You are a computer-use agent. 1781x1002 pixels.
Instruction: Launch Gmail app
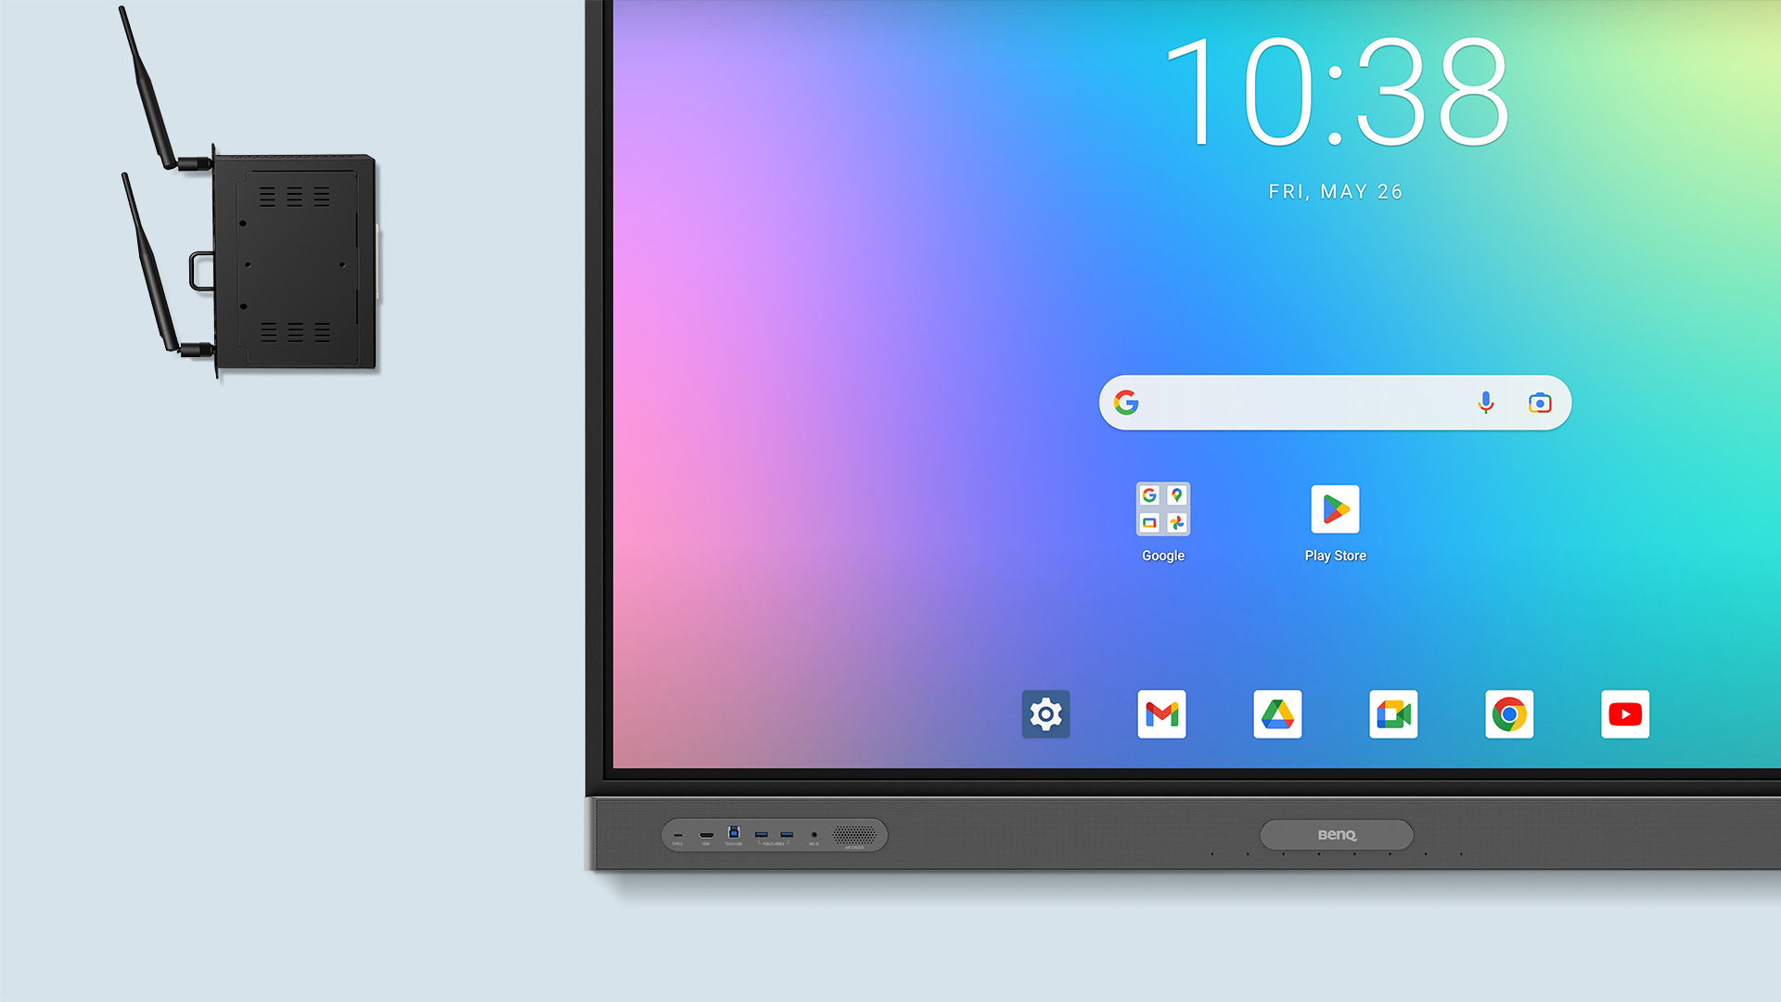click(1160, 714)
